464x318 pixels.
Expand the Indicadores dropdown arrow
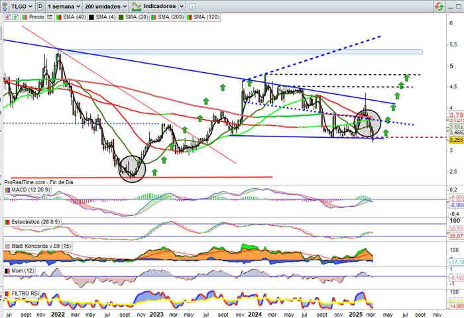tap(182, 6)
